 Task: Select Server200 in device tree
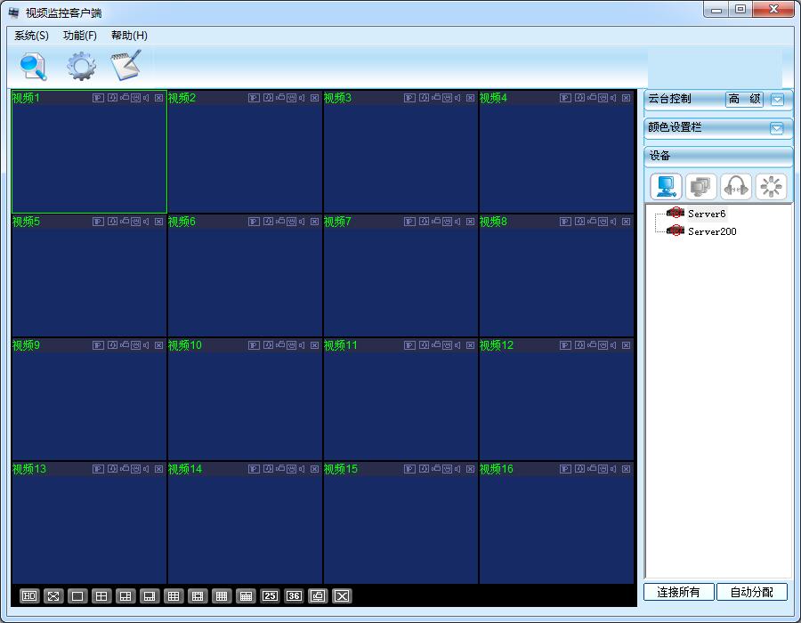tap(711, 231)
